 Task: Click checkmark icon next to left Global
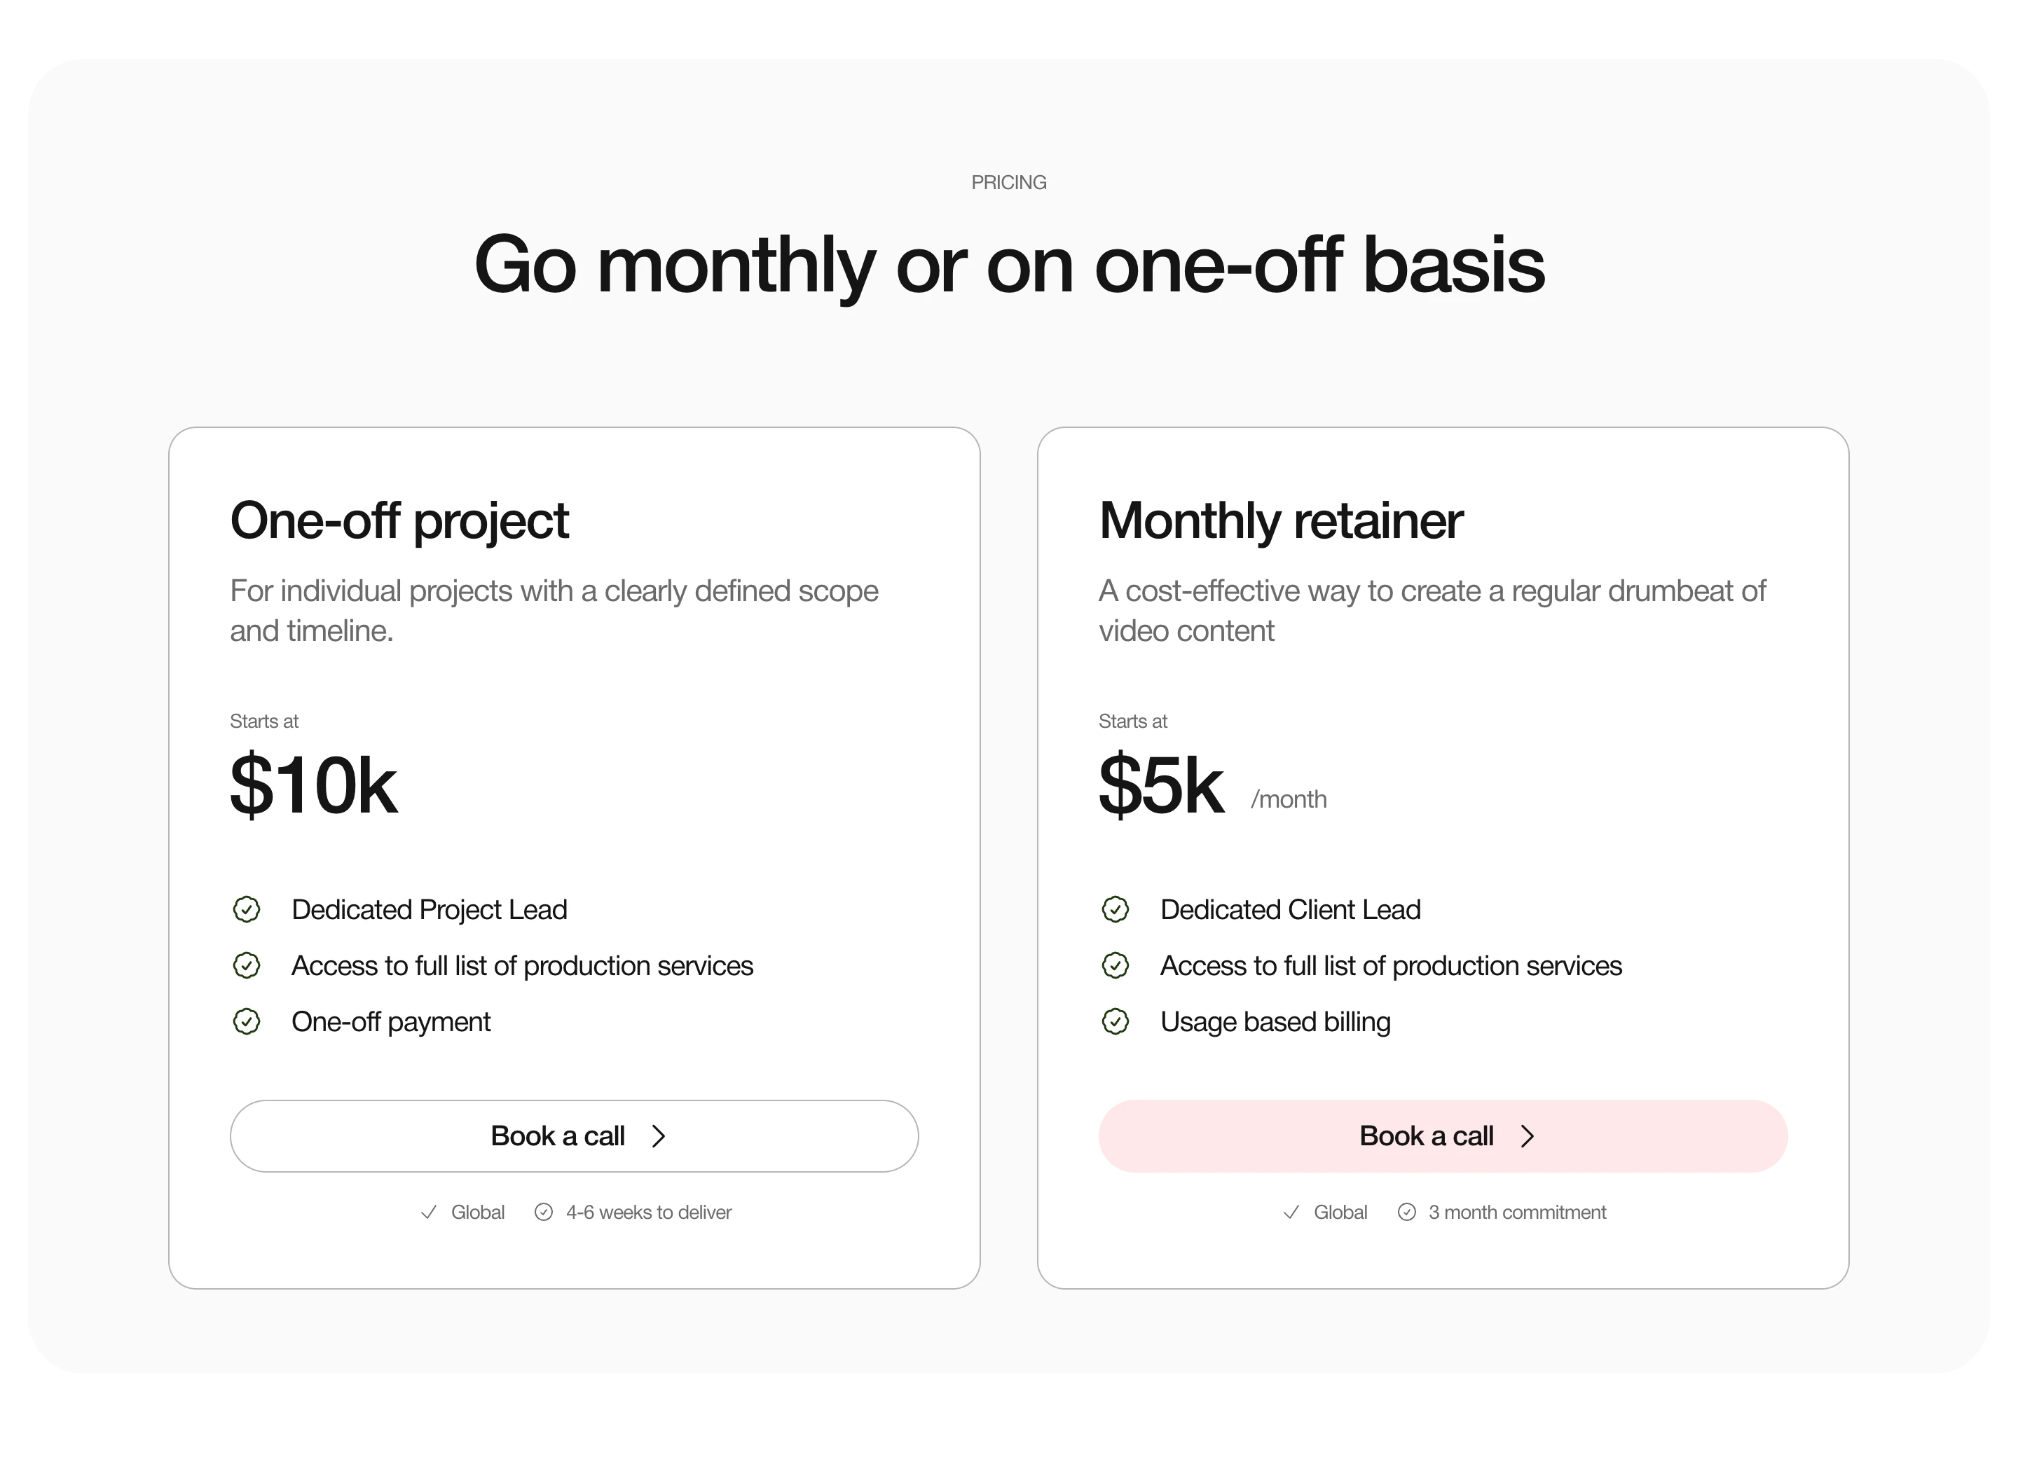tap(429, 1213)
